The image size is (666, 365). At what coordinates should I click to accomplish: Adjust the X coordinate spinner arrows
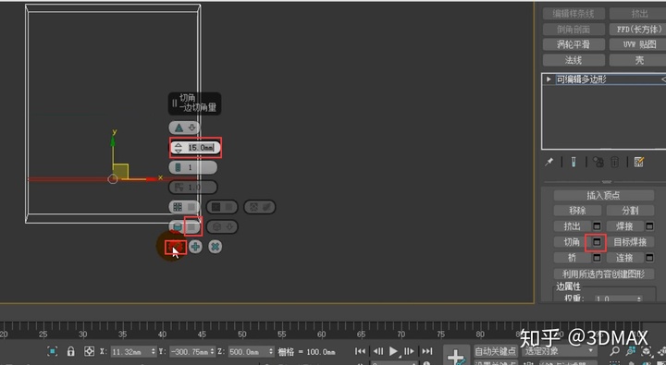(154, 352)
